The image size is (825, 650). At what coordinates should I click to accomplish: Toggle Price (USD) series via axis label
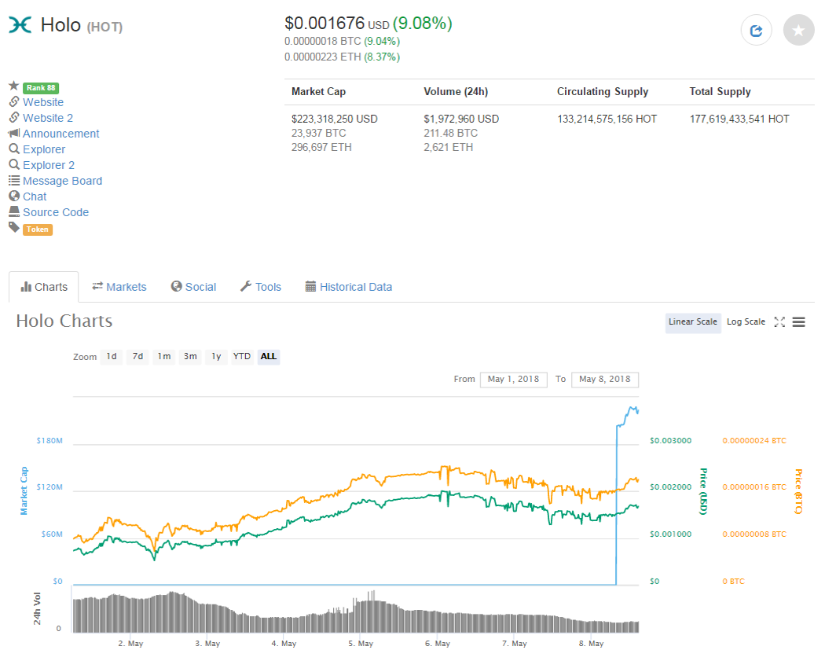(703, 491)
